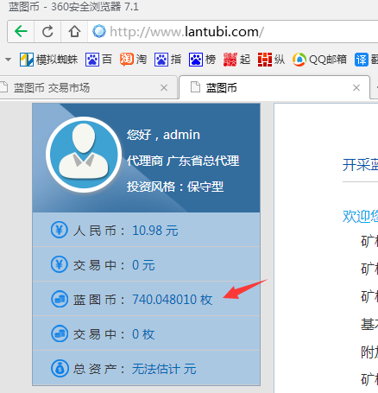Click the 无法估计 元 total assets value
The width and height of the screenshot is (378, 393).
point(164,369)
